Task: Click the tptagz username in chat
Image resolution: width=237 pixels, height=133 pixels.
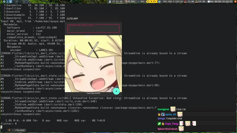Action: click(x=161, y=119)
